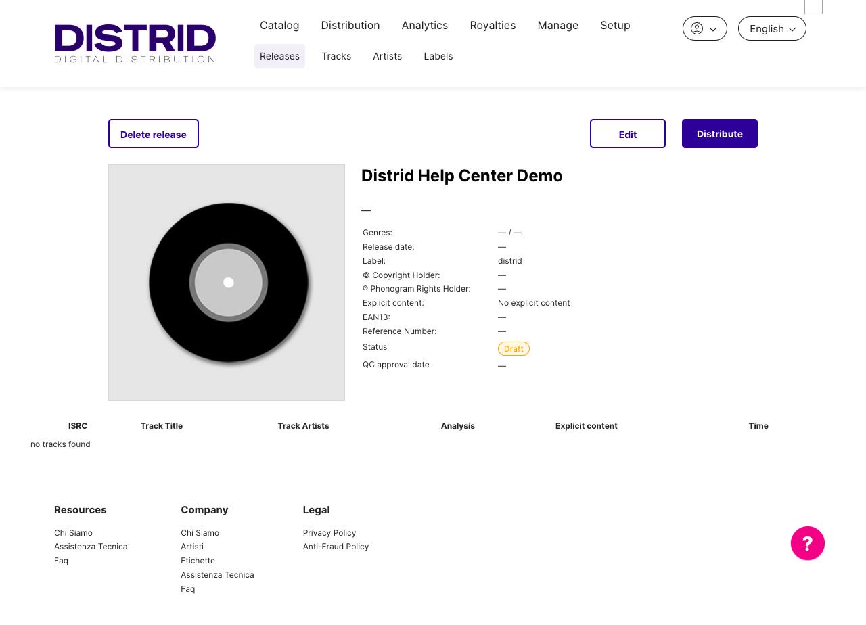Open the Privacy Policy link

point(329,533)
